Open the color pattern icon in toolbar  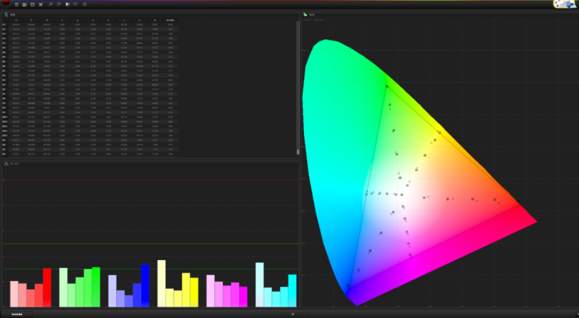[68, 5]
